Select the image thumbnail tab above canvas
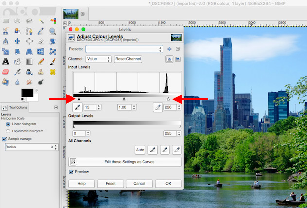 [71, 14]
